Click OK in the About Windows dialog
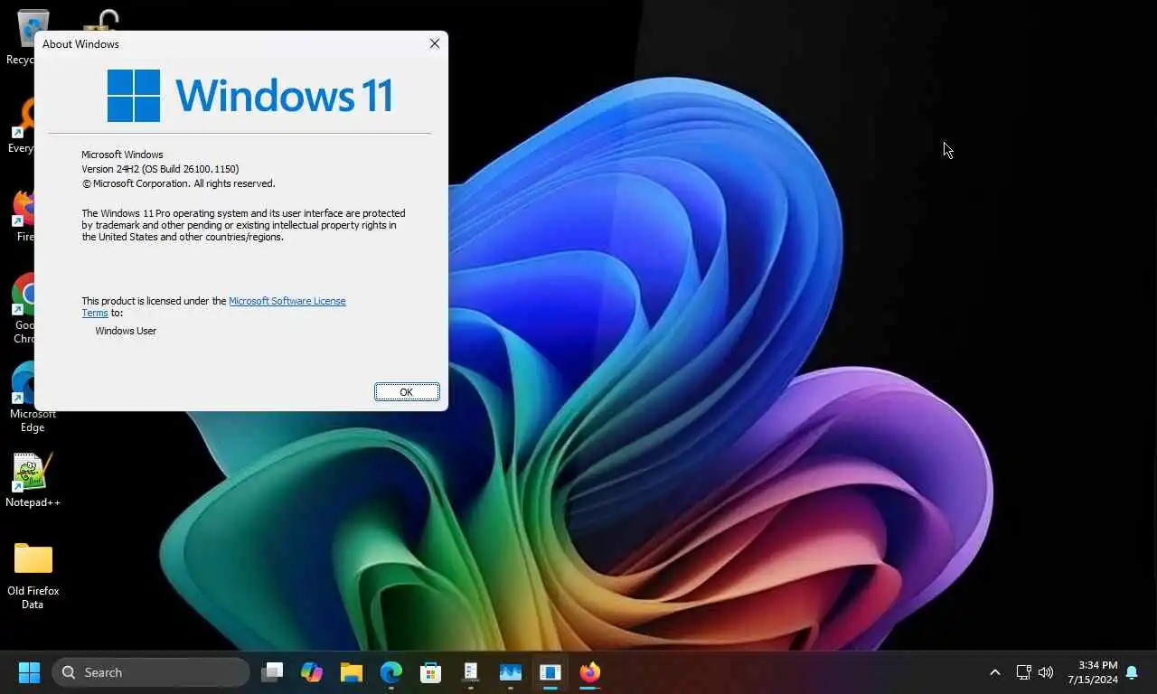 [407, 391]
